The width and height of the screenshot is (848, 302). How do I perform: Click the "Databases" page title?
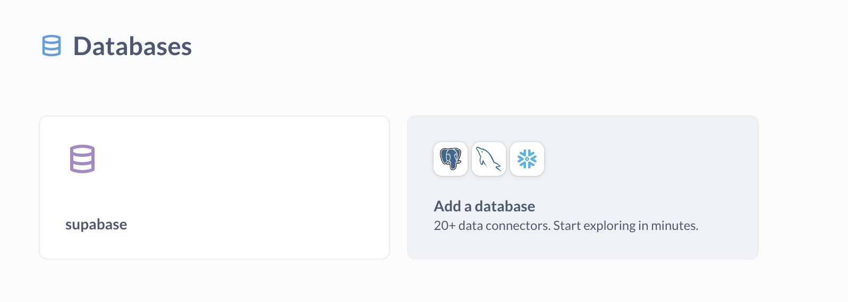(x=132, y=46)
